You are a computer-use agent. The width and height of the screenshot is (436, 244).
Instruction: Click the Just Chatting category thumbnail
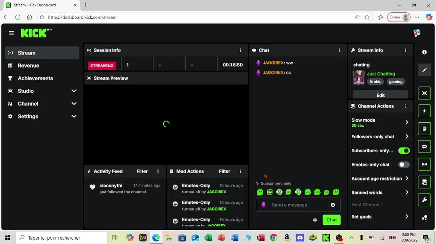[x=359, y=78]
